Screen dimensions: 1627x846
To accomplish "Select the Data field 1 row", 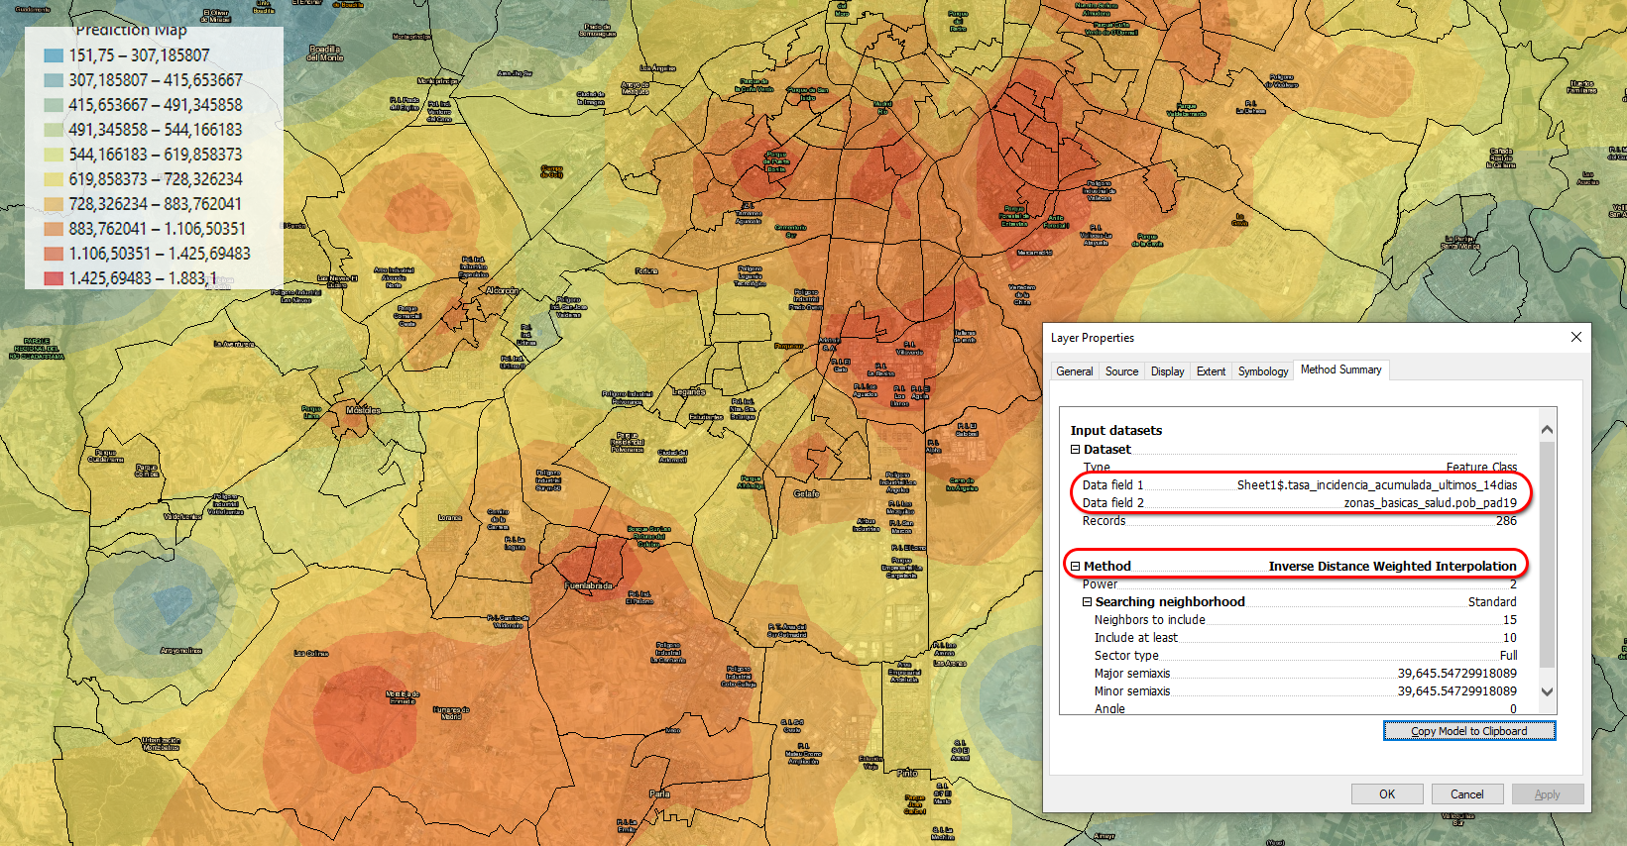I will point(1299,485).
